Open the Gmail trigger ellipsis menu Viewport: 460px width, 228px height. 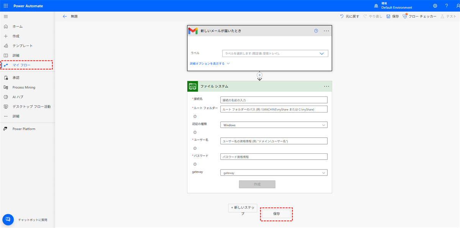326,31
